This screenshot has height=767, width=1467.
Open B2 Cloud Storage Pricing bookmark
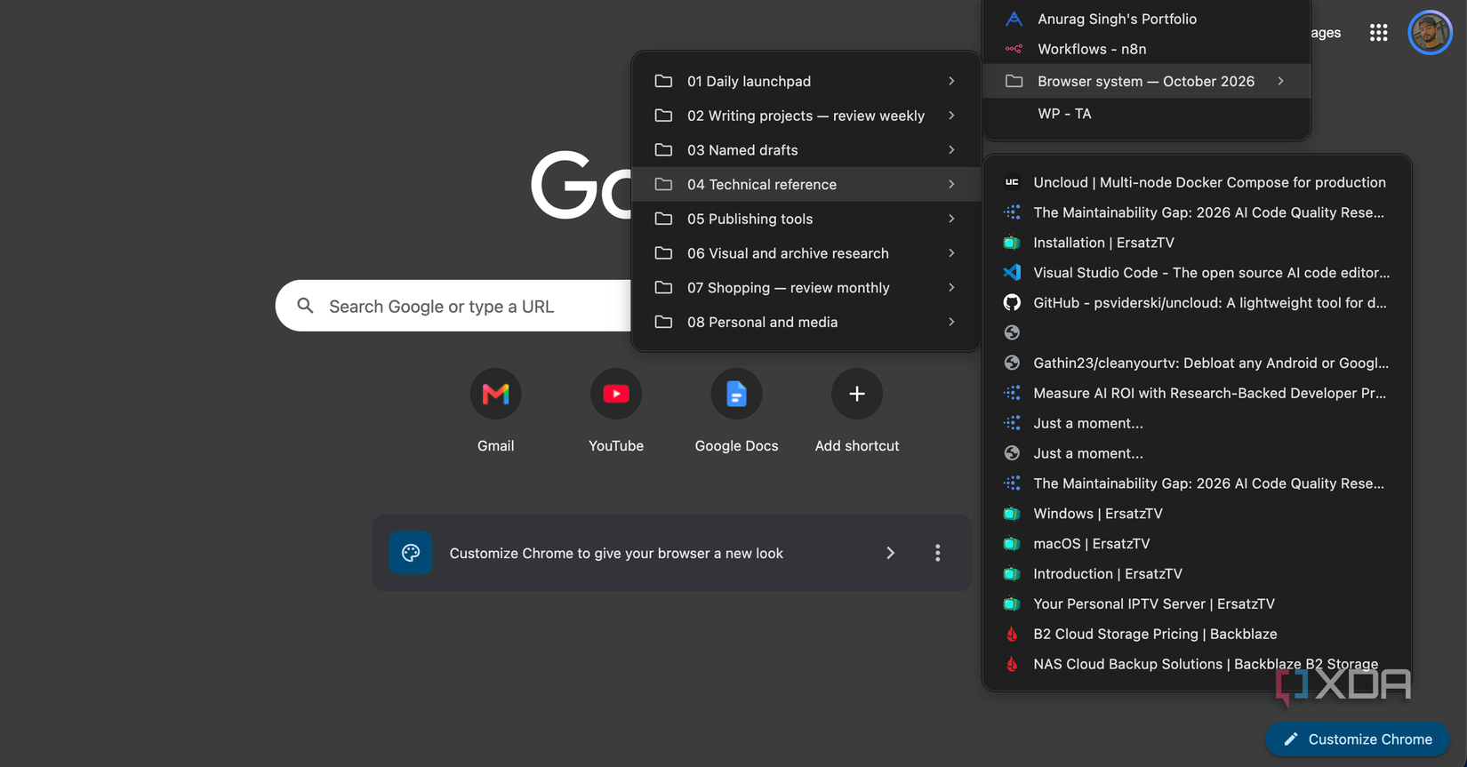tap(1197, 634)
